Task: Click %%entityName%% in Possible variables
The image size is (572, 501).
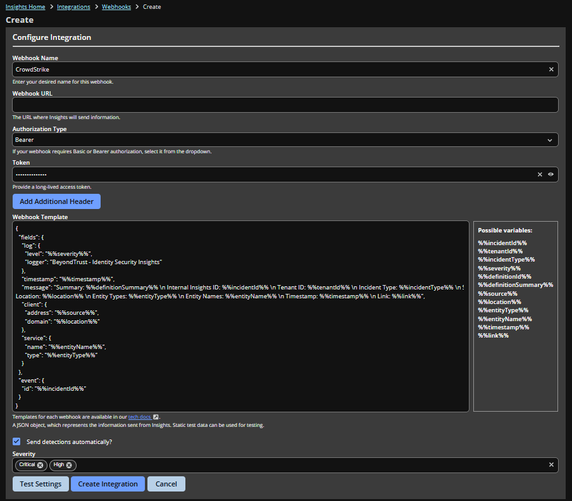Action: coord(505,319)
